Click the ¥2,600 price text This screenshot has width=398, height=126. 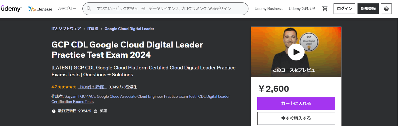[x=274, y=89]
